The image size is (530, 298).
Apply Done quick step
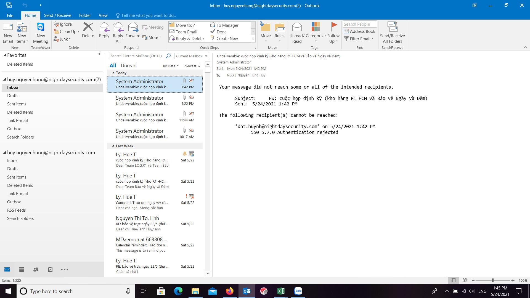coord(218,32)
